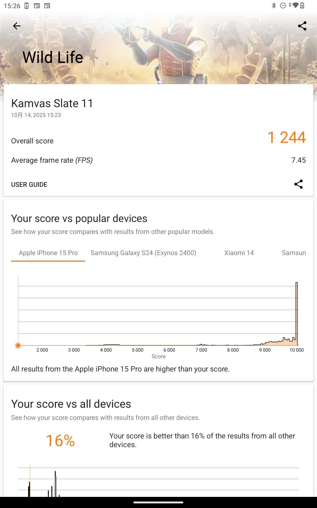The height and width of the screenshot is (508, 317).
Task: Tap the 16% percentile figure
Action: click(60, 441)
